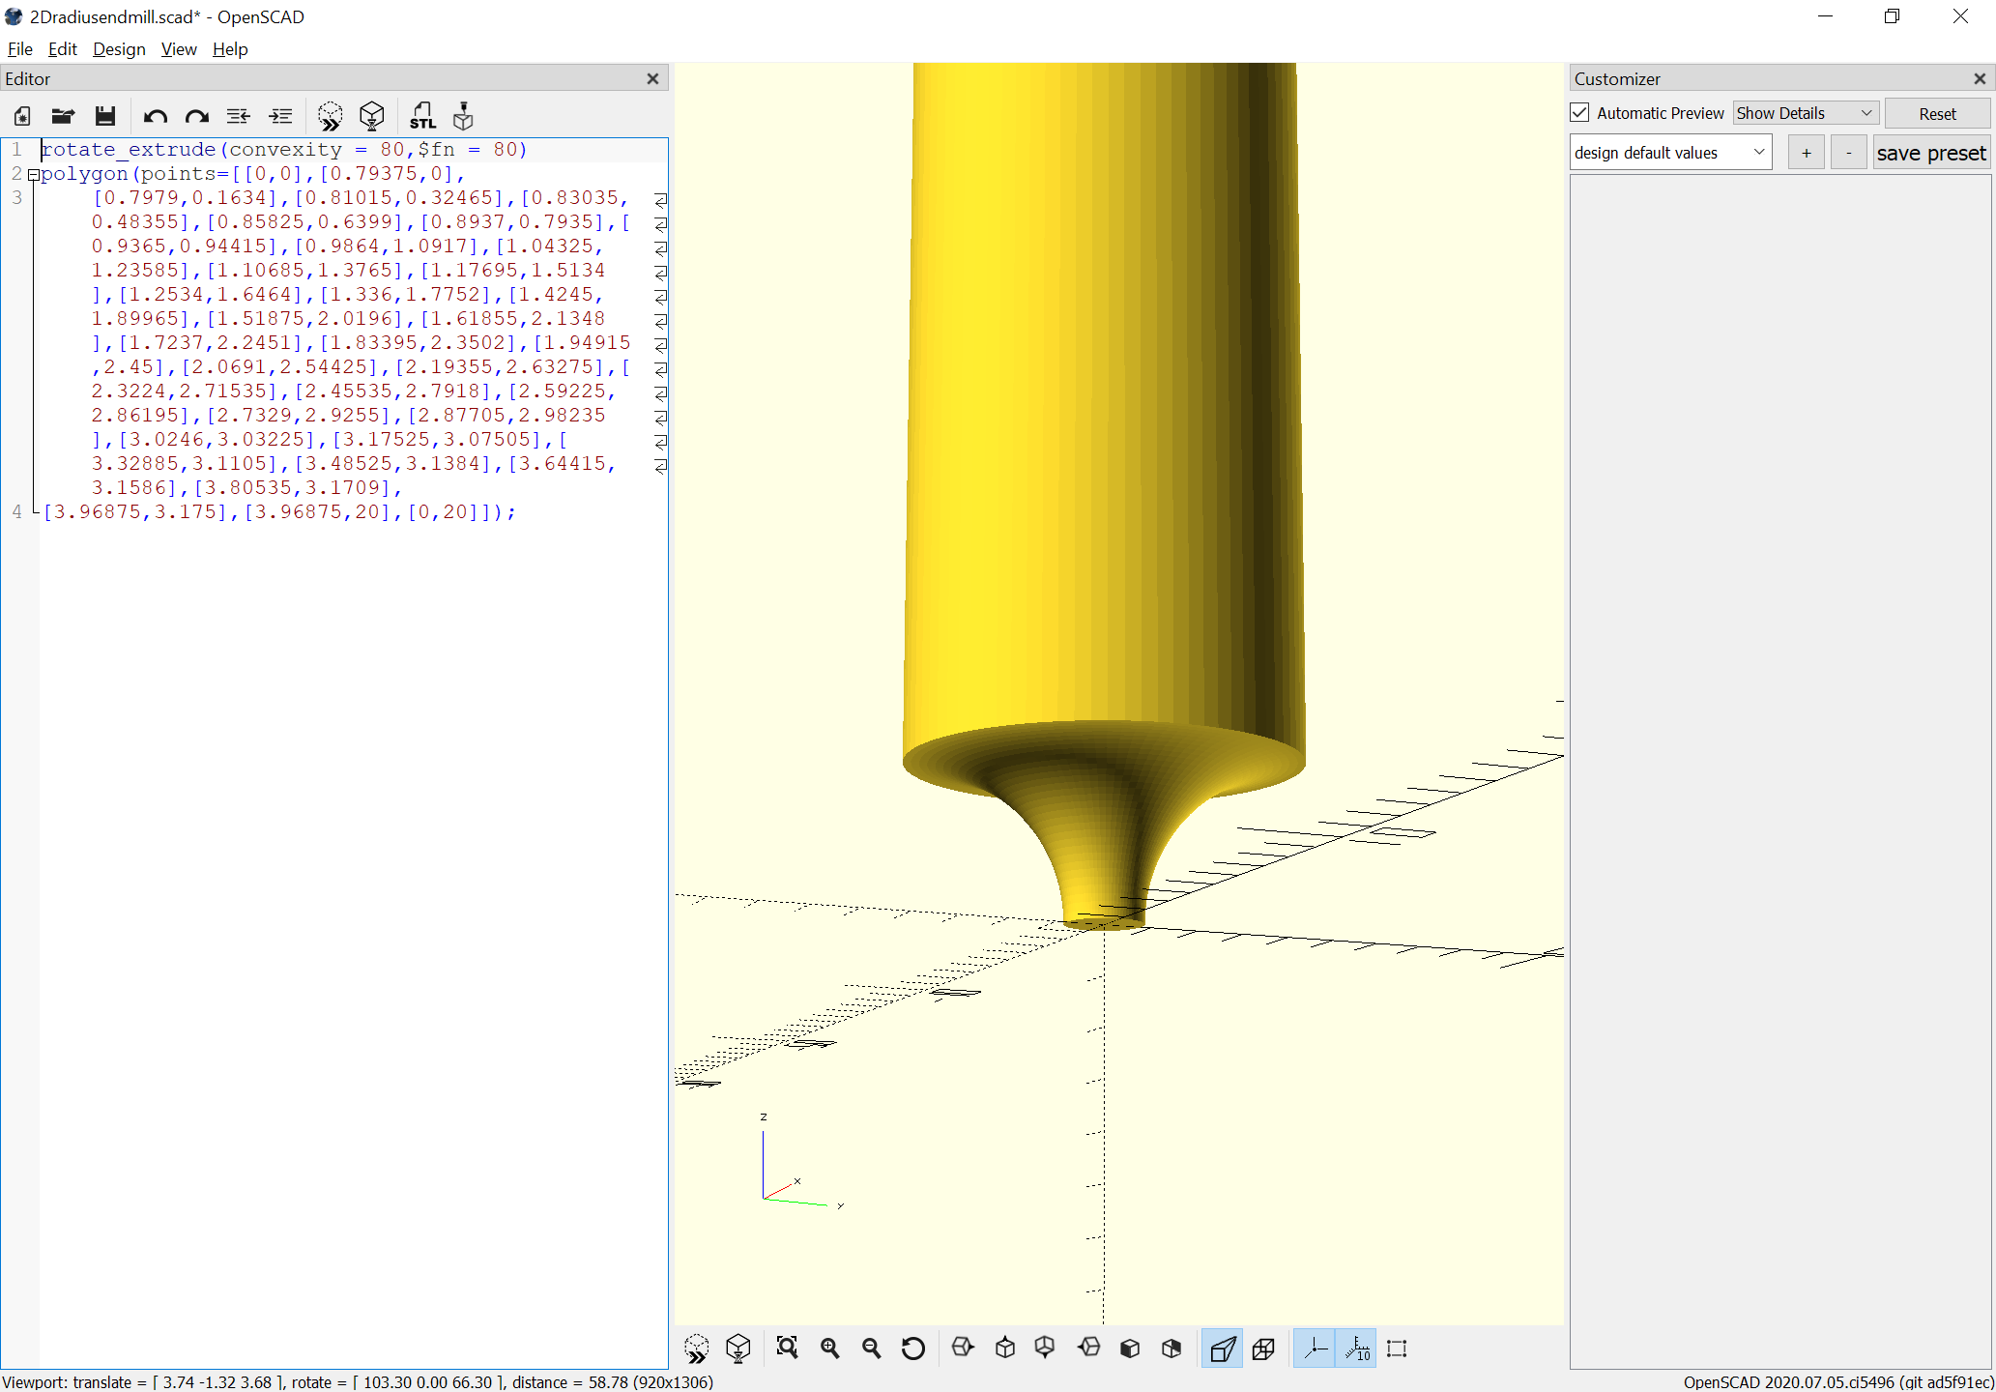
Task: Indent the selected code
Action: pos(280,116)
